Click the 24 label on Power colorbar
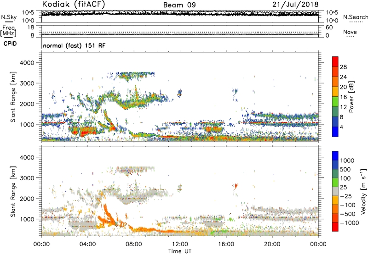The height and width of the screenshot is (254, 368). (x=343, y=77)
